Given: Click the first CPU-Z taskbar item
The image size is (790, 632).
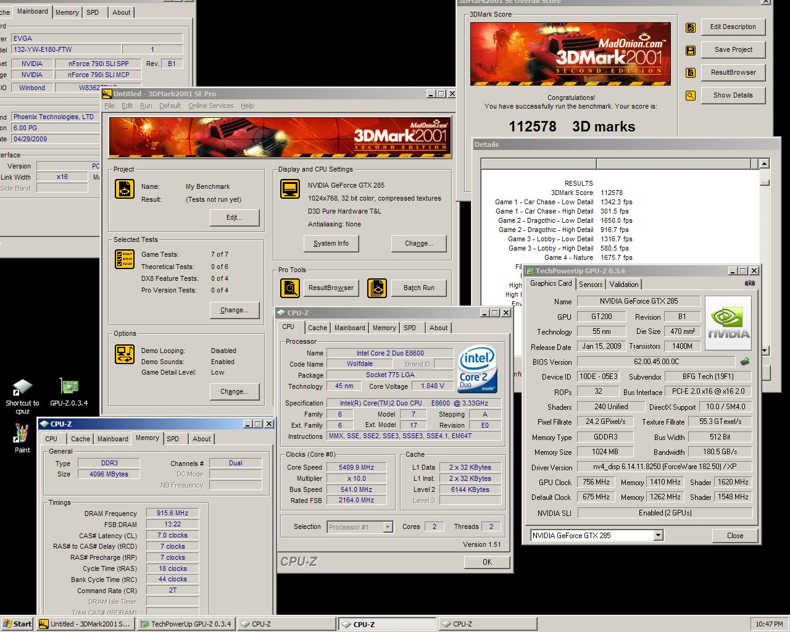Looking at the screenshot, I should point(286,624).
